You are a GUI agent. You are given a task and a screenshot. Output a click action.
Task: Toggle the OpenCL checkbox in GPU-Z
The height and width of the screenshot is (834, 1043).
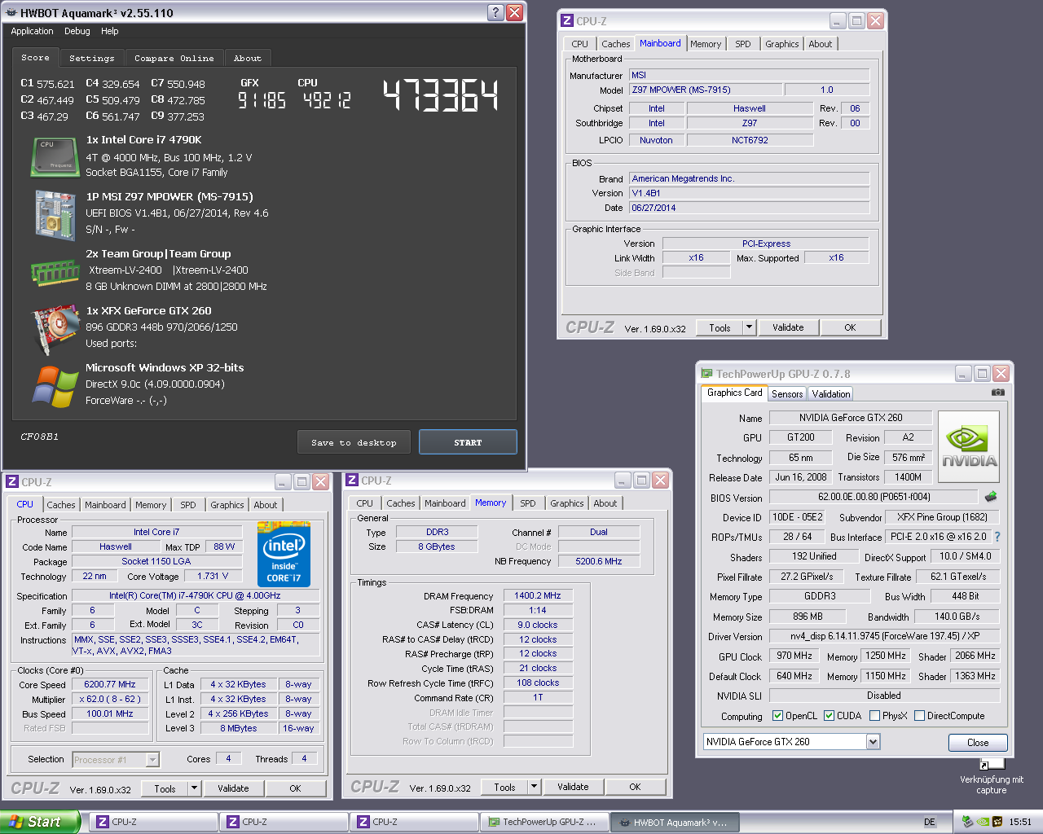point(777,716)
